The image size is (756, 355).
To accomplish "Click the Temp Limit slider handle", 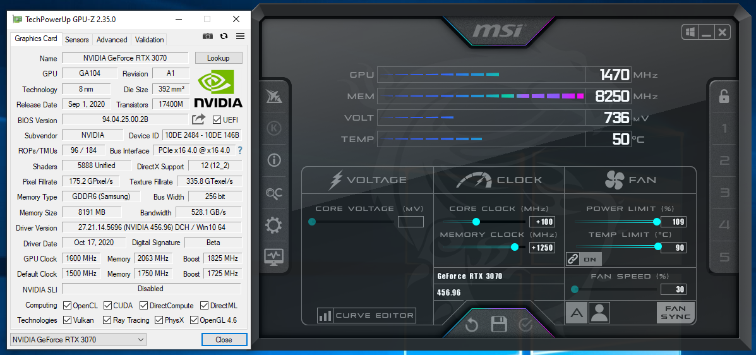I will point(658,246).
